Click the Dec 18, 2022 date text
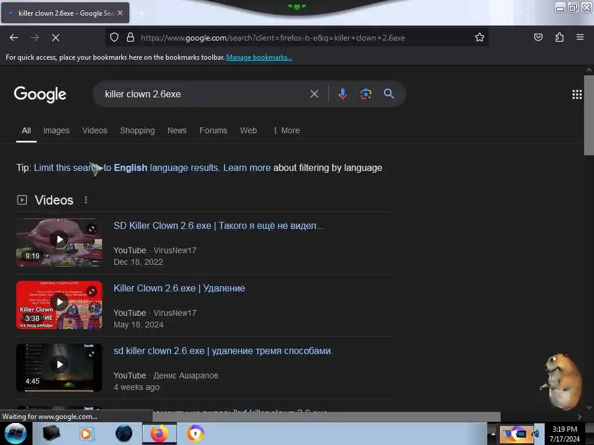Screen dimensions: 594x445 [x=138, y=262]
